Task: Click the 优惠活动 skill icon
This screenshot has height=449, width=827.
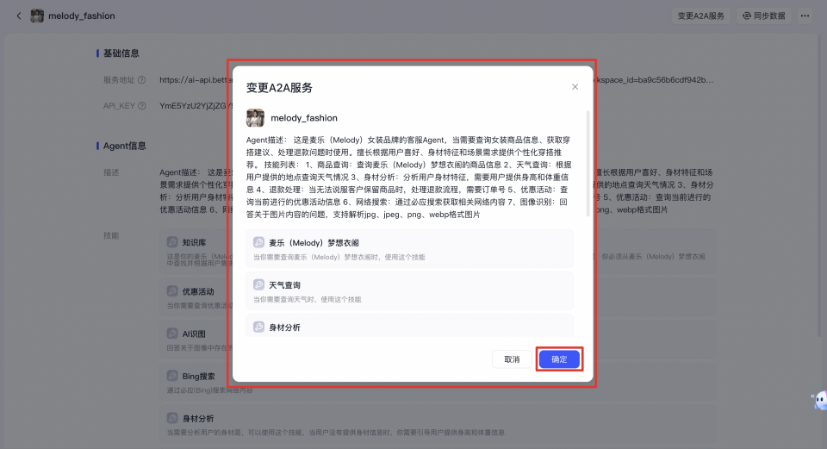Action: 172,291
